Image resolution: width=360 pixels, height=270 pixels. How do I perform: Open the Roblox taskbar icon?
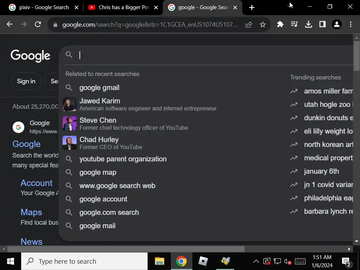[203, 261]
